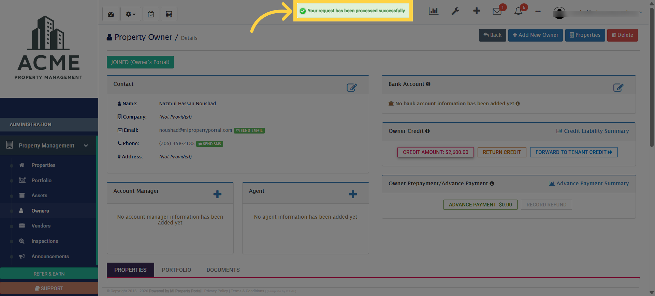The height and width of the screenshot is (296, 655).
Task: Open Portfolio in the sidebar
Action: [41, 181]
